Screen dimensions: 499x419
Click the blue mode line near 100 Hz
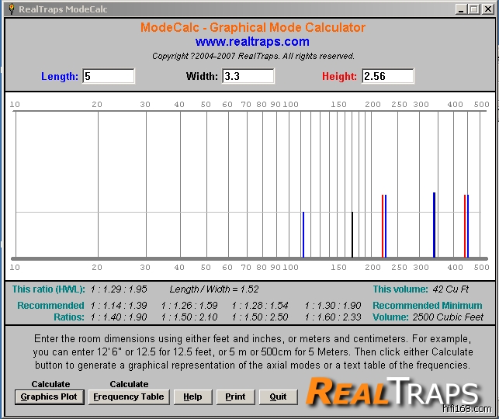click(x=303, y=234)
